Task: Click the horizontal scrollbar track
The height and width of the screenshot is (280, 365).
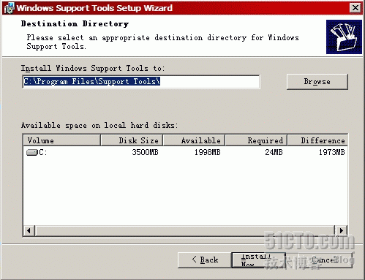Action: [185, 230]
